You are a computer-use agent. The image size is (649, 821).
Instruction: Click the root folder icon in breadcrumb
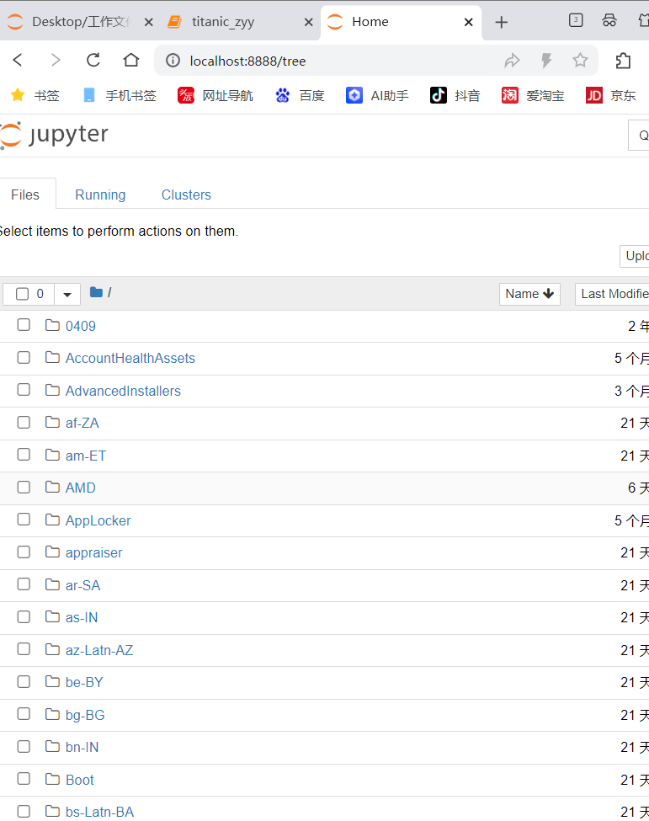tap(96, 292)
